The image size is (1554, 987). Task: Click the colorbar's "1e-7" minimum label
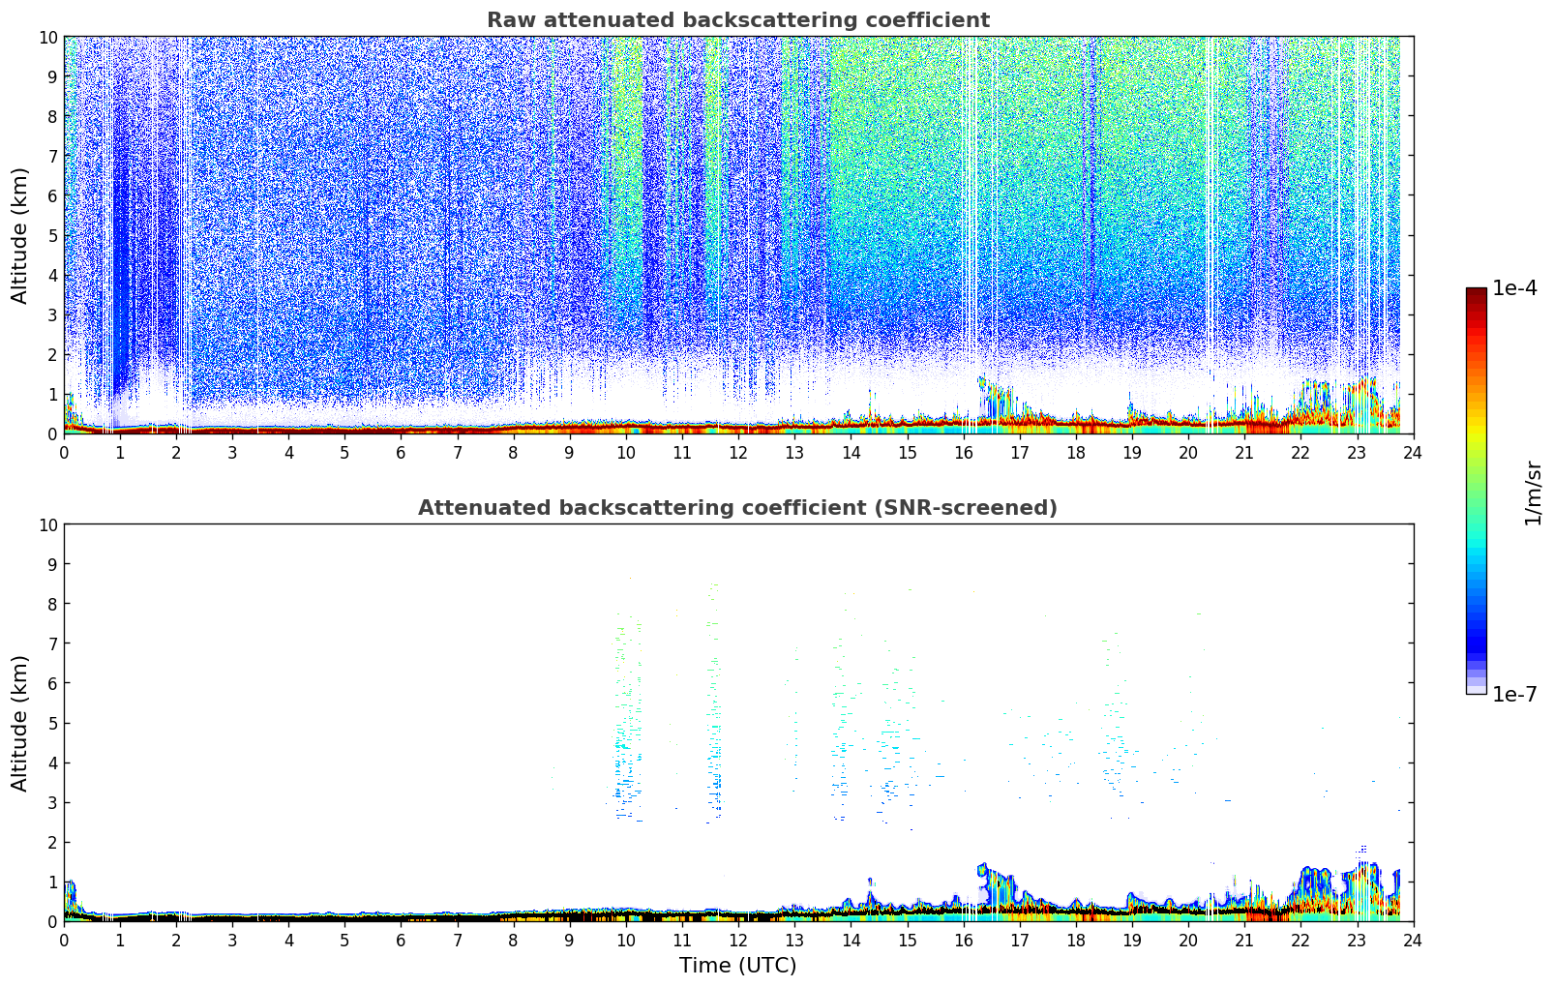click(1514, 694)
